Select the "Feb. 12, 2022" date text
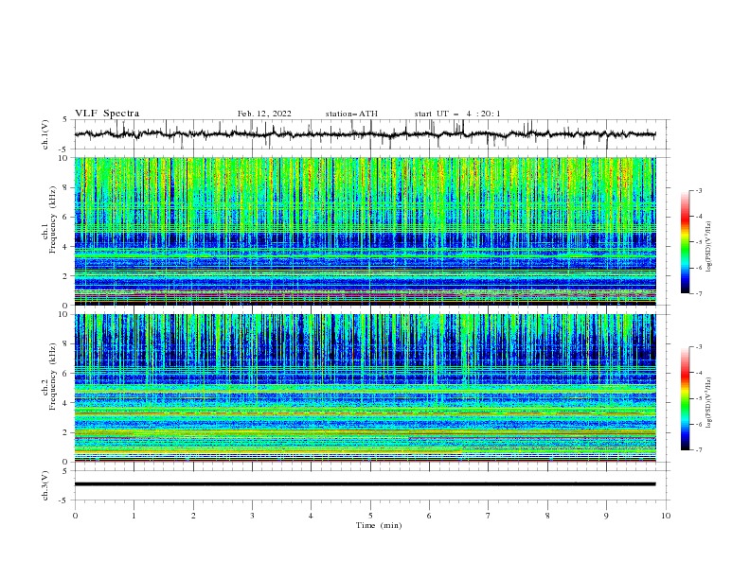Image resolution: width=750 pixels, height=579 pixels. [x=264, y=114]
